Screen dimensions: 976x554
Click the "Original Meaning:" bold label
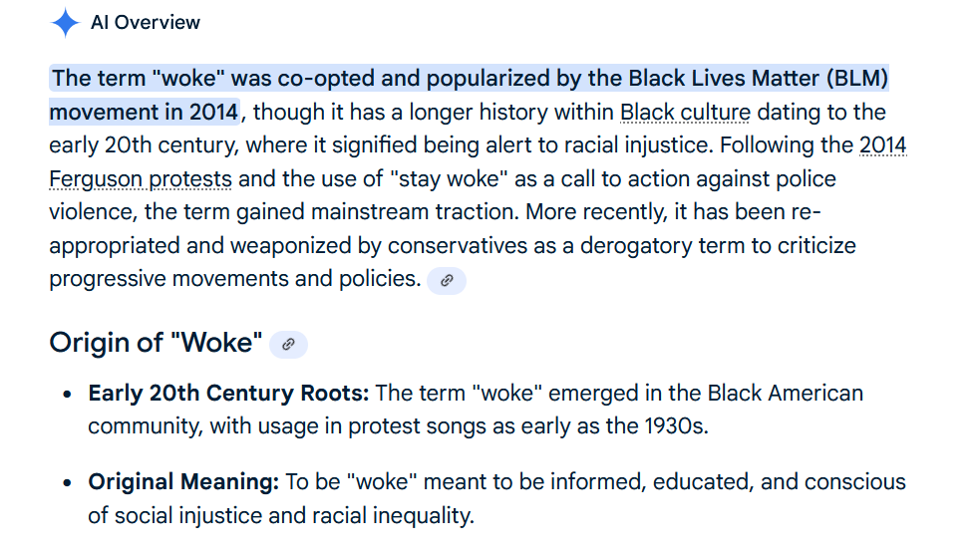point(183,483)
